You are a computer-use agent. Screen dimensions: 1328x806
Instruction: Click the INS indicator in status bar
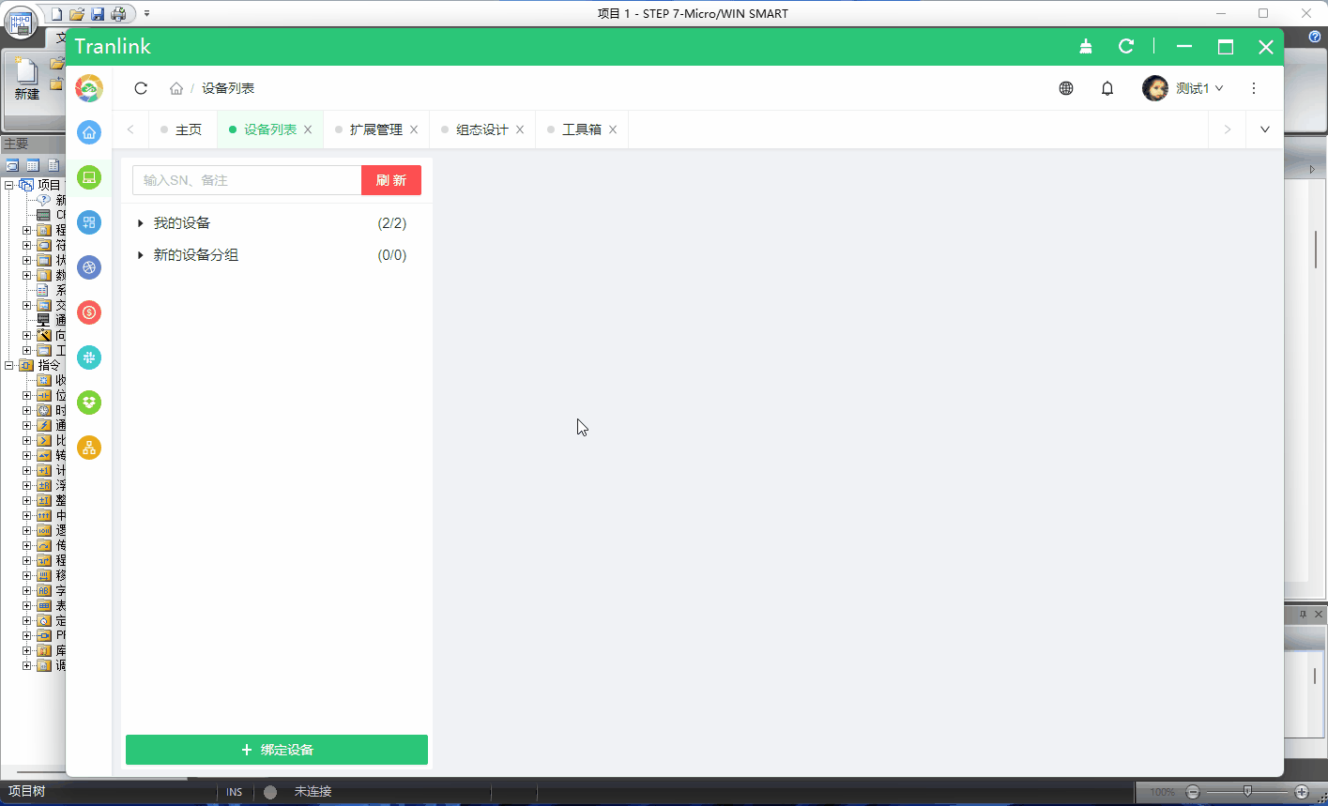tap(235, 792)
